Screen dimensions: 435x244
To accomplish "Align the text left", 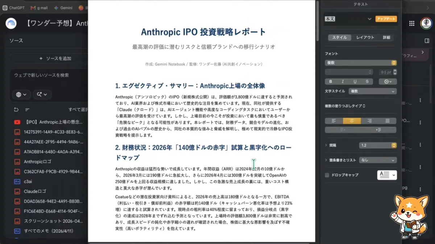I will 334,121.
